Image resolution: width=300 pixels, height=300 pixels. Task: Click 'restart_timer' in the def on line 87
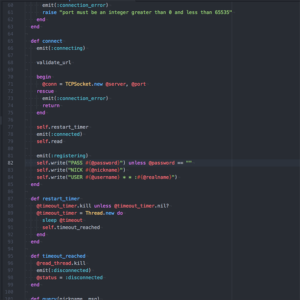pos(61,198)
